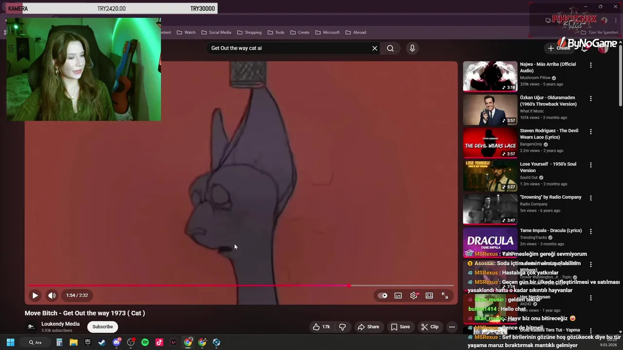Image resolution: width=623 pixels, height=350 pixels.
Task: Open the Loukendy Media channel name
Action: pyautogui.click(x=60, y=324)
